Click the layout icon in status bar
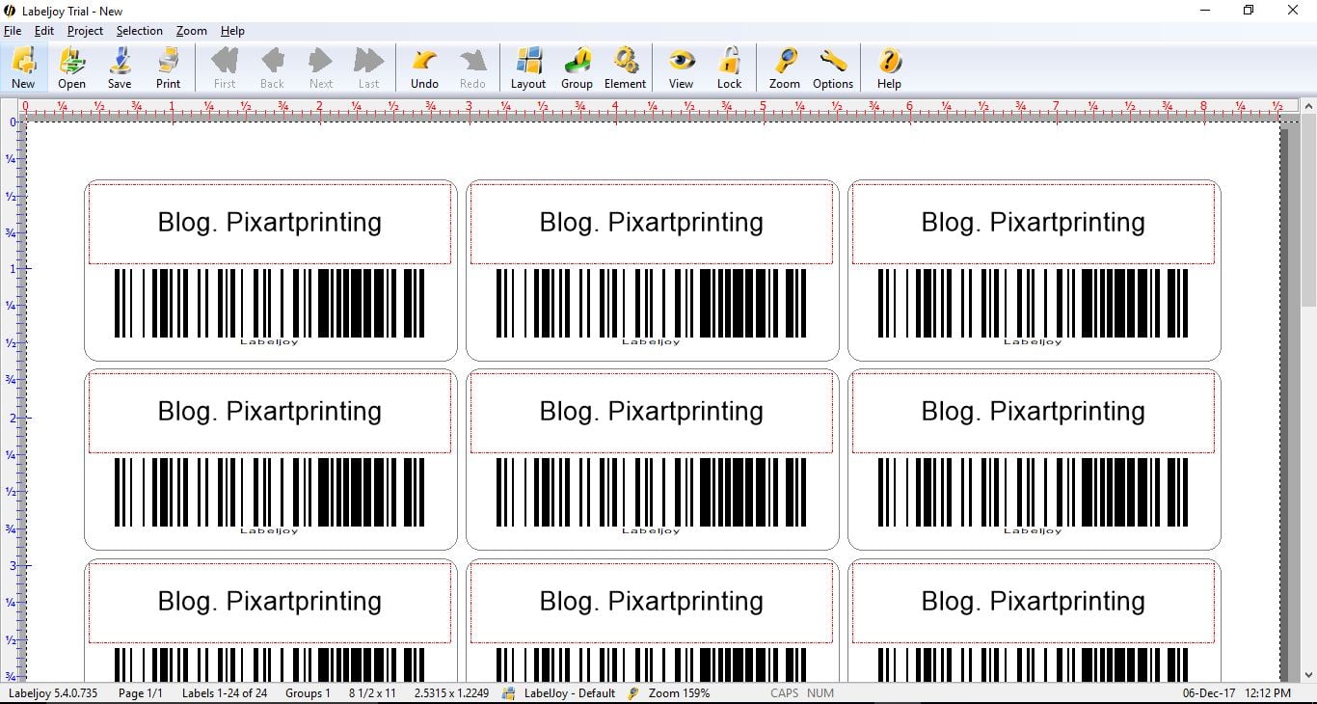Screen dimensions: 1317x704 click(509, 693)
